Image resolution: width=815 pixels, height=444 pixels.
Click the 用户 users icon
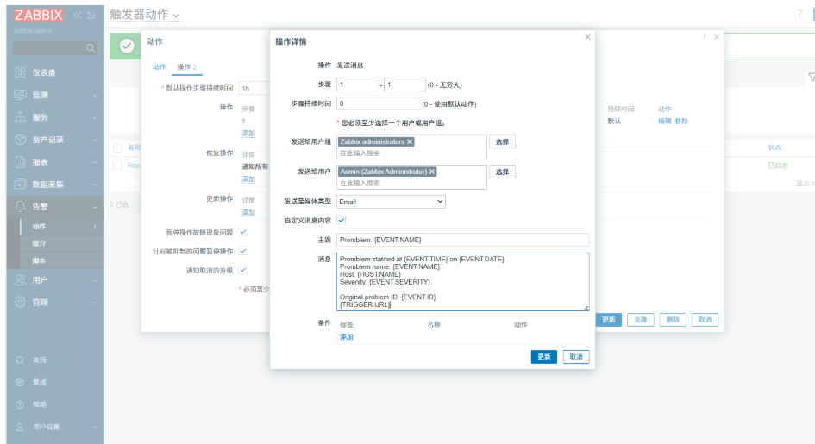coord(20,280)
